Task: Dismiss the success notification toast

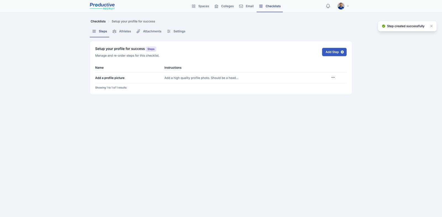Action: coord(431,26)
